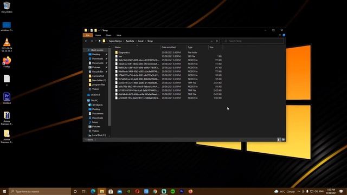347x195 pixels.
Task: Click the Forward arrow in File Explorer
Action: (92, 41)
